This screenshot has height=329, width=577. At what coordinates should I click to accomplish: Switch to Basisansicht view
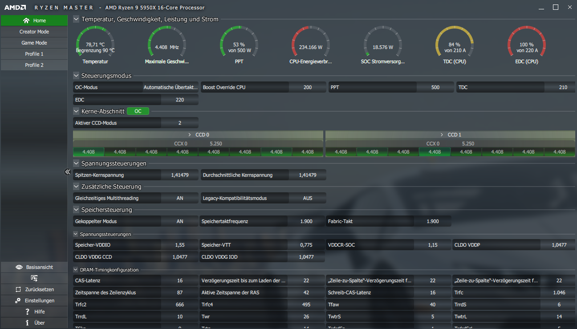[x=34, y=267]
